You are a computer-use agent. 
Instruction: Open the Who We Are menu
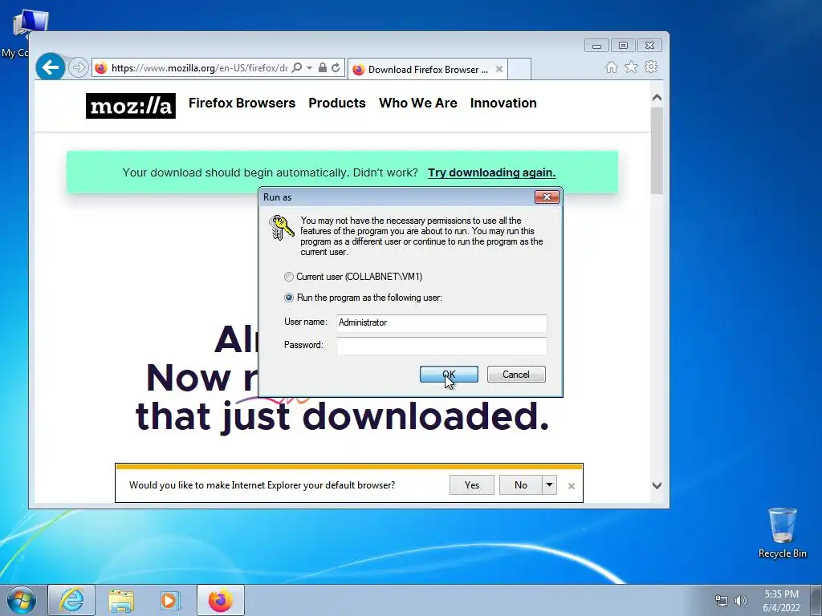417,103
